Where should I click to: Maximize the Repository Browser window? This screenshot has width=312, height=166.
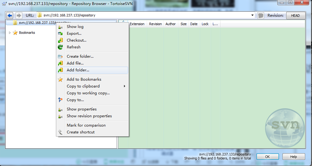point(290,2)
